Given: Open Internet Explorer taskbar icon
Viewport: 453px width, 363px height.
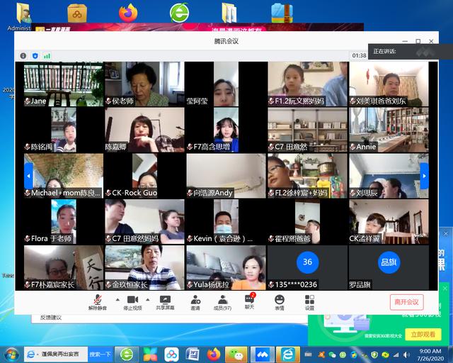Looking at the screenshot, I should click(x=288, y=354).
